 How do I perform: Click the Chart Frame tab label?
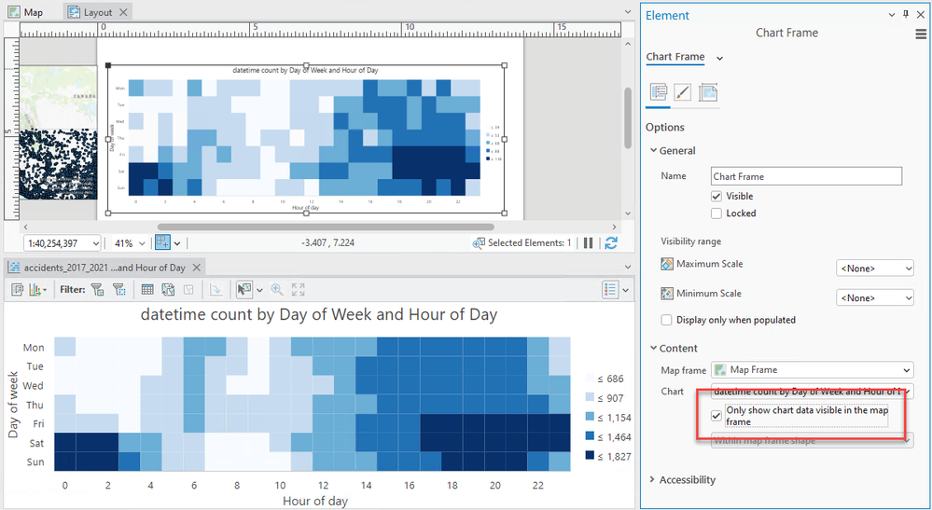coord(675,56)
